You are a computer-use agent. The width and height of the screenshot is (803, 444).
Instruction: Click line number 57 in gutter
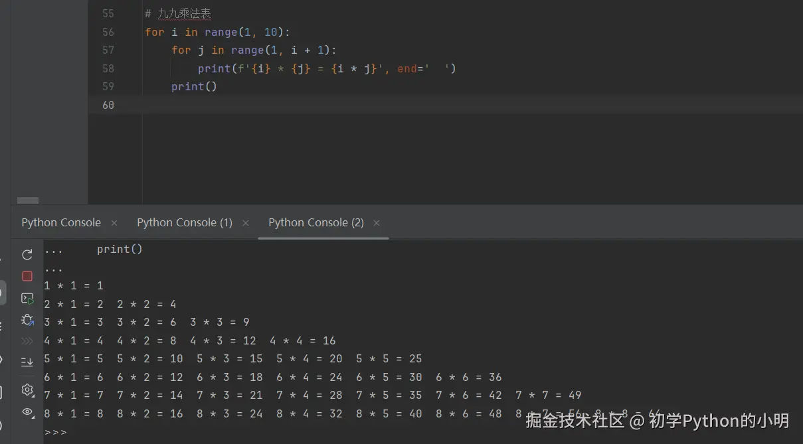108,50
